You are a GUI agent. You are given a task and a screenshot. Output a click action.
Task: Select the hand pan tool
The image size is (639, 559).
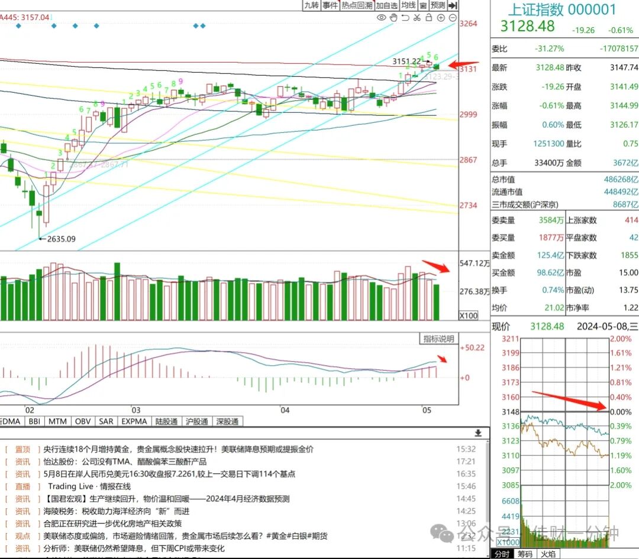coord(393,18)
